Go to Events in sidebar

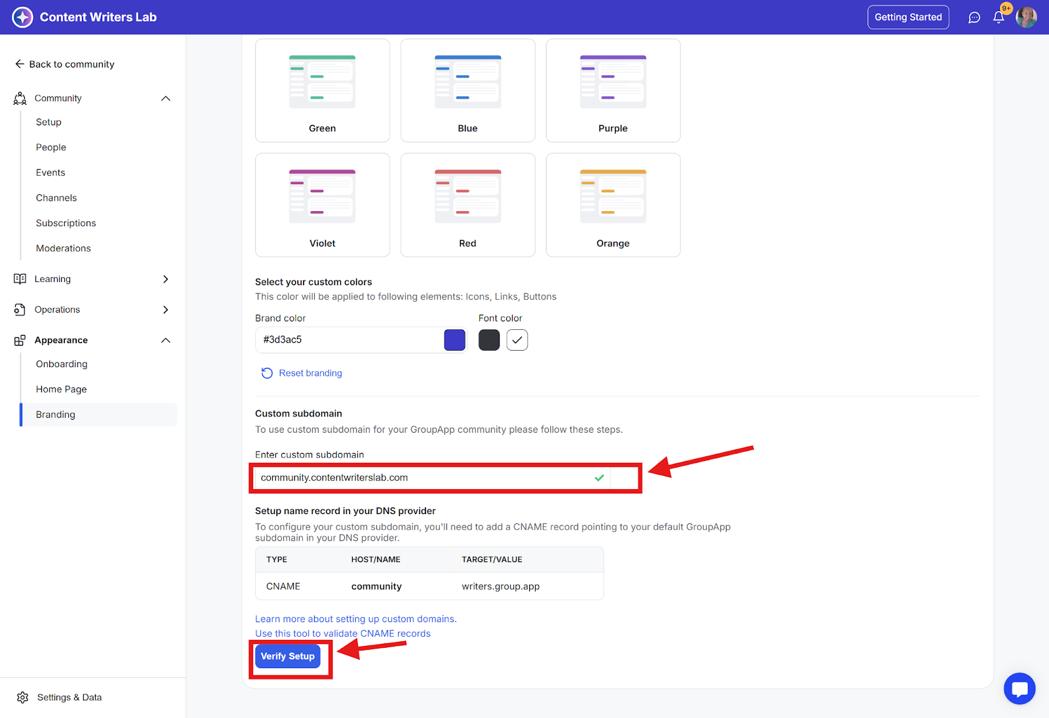pos(50,172)
